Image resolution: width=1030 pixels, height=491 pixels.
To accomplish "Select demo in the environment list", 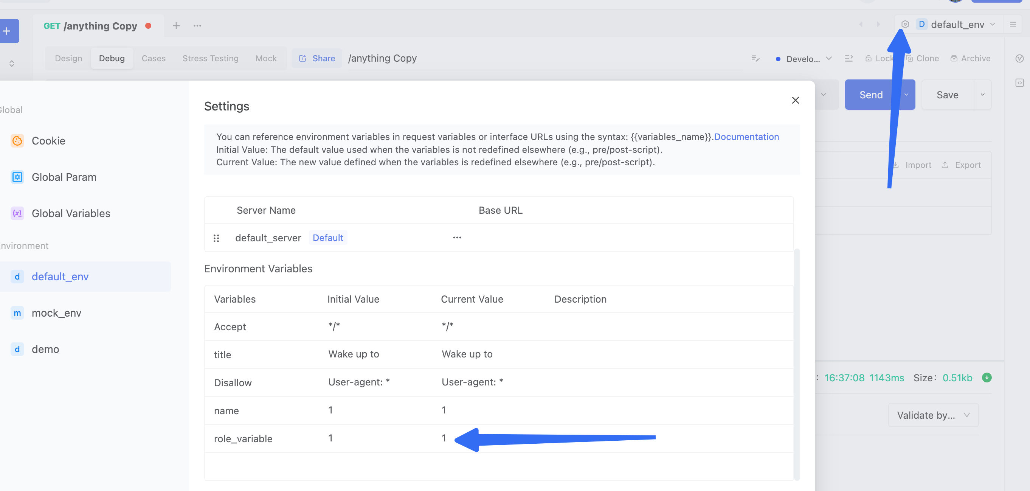I will (x=85, y=350).
